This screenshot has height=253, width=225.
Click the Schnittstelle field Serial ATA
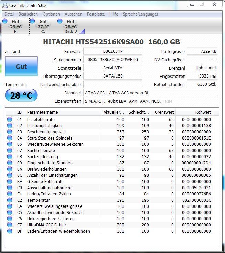(113, 68)
